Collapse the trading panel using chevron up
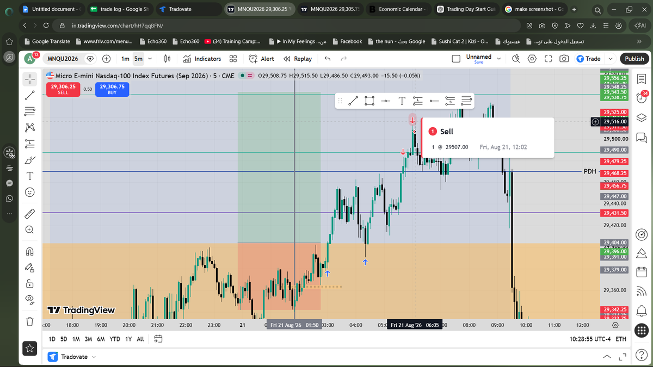Screen dimensions: 653x367 607,357
